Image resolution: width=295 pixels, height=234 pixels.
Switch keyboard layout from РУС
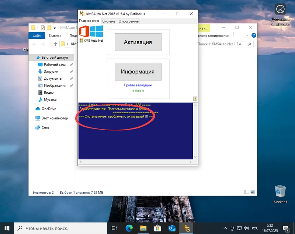[256, 228]
